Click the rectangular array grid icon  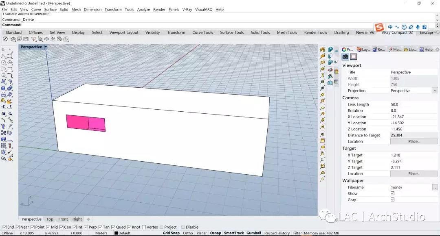(4, 146)
